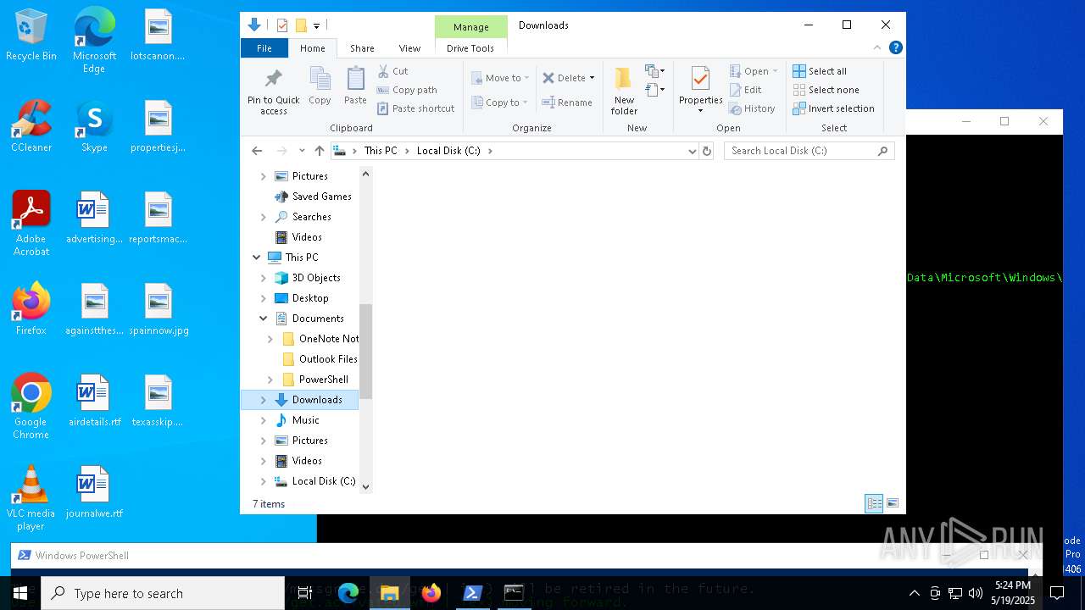The width and height of the screenshot is (1085, 610).
Task: Open VLC media player desktop shortcut
Action: (31, 498)
